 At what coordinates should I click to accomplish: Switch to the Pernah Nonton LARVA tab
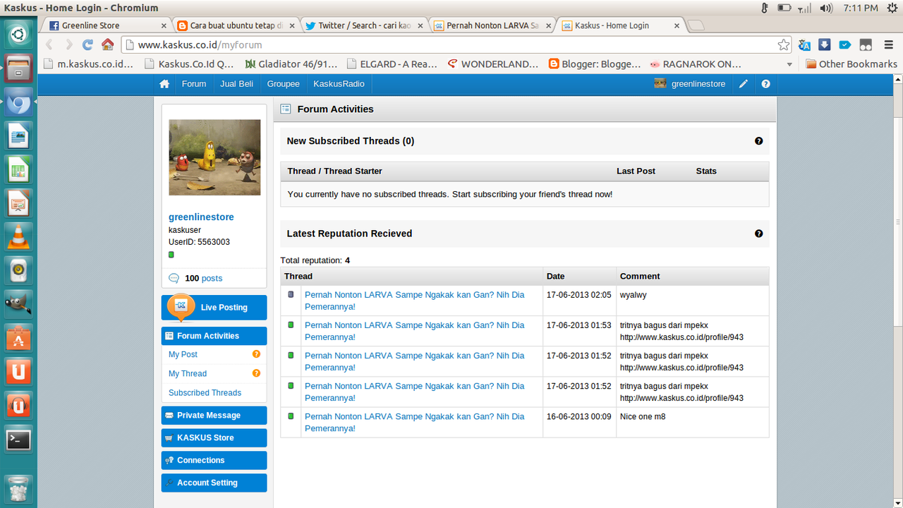pos(492,25)
